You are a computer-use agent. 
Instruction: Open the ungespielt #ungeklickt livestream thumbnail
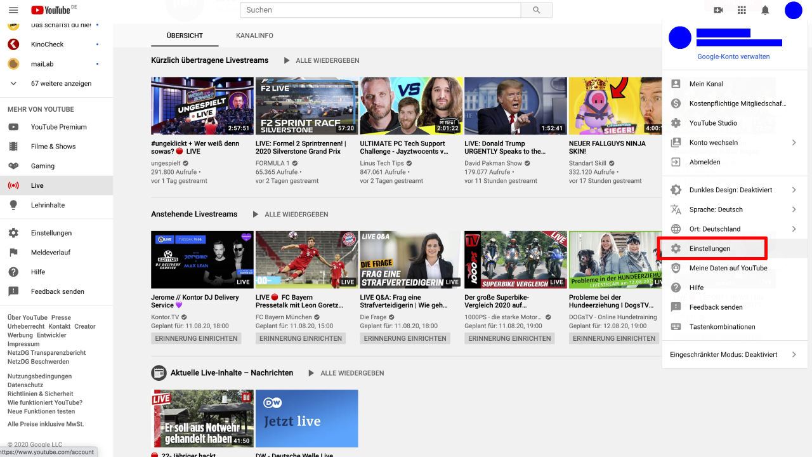coord(202,106)
